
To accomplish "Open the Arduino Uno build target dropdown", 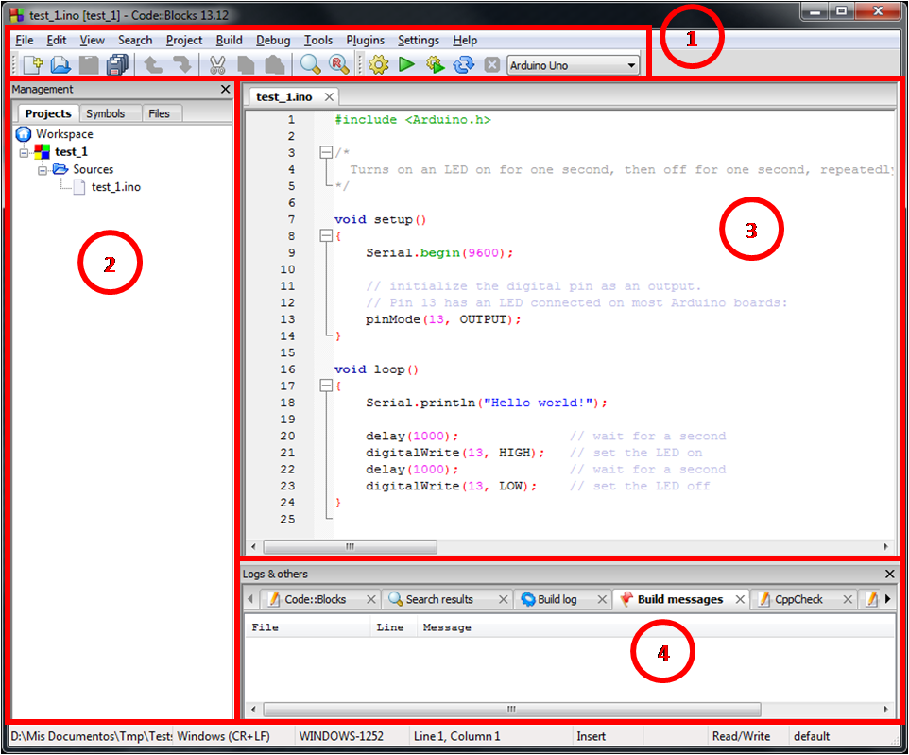I will [631, 65].
